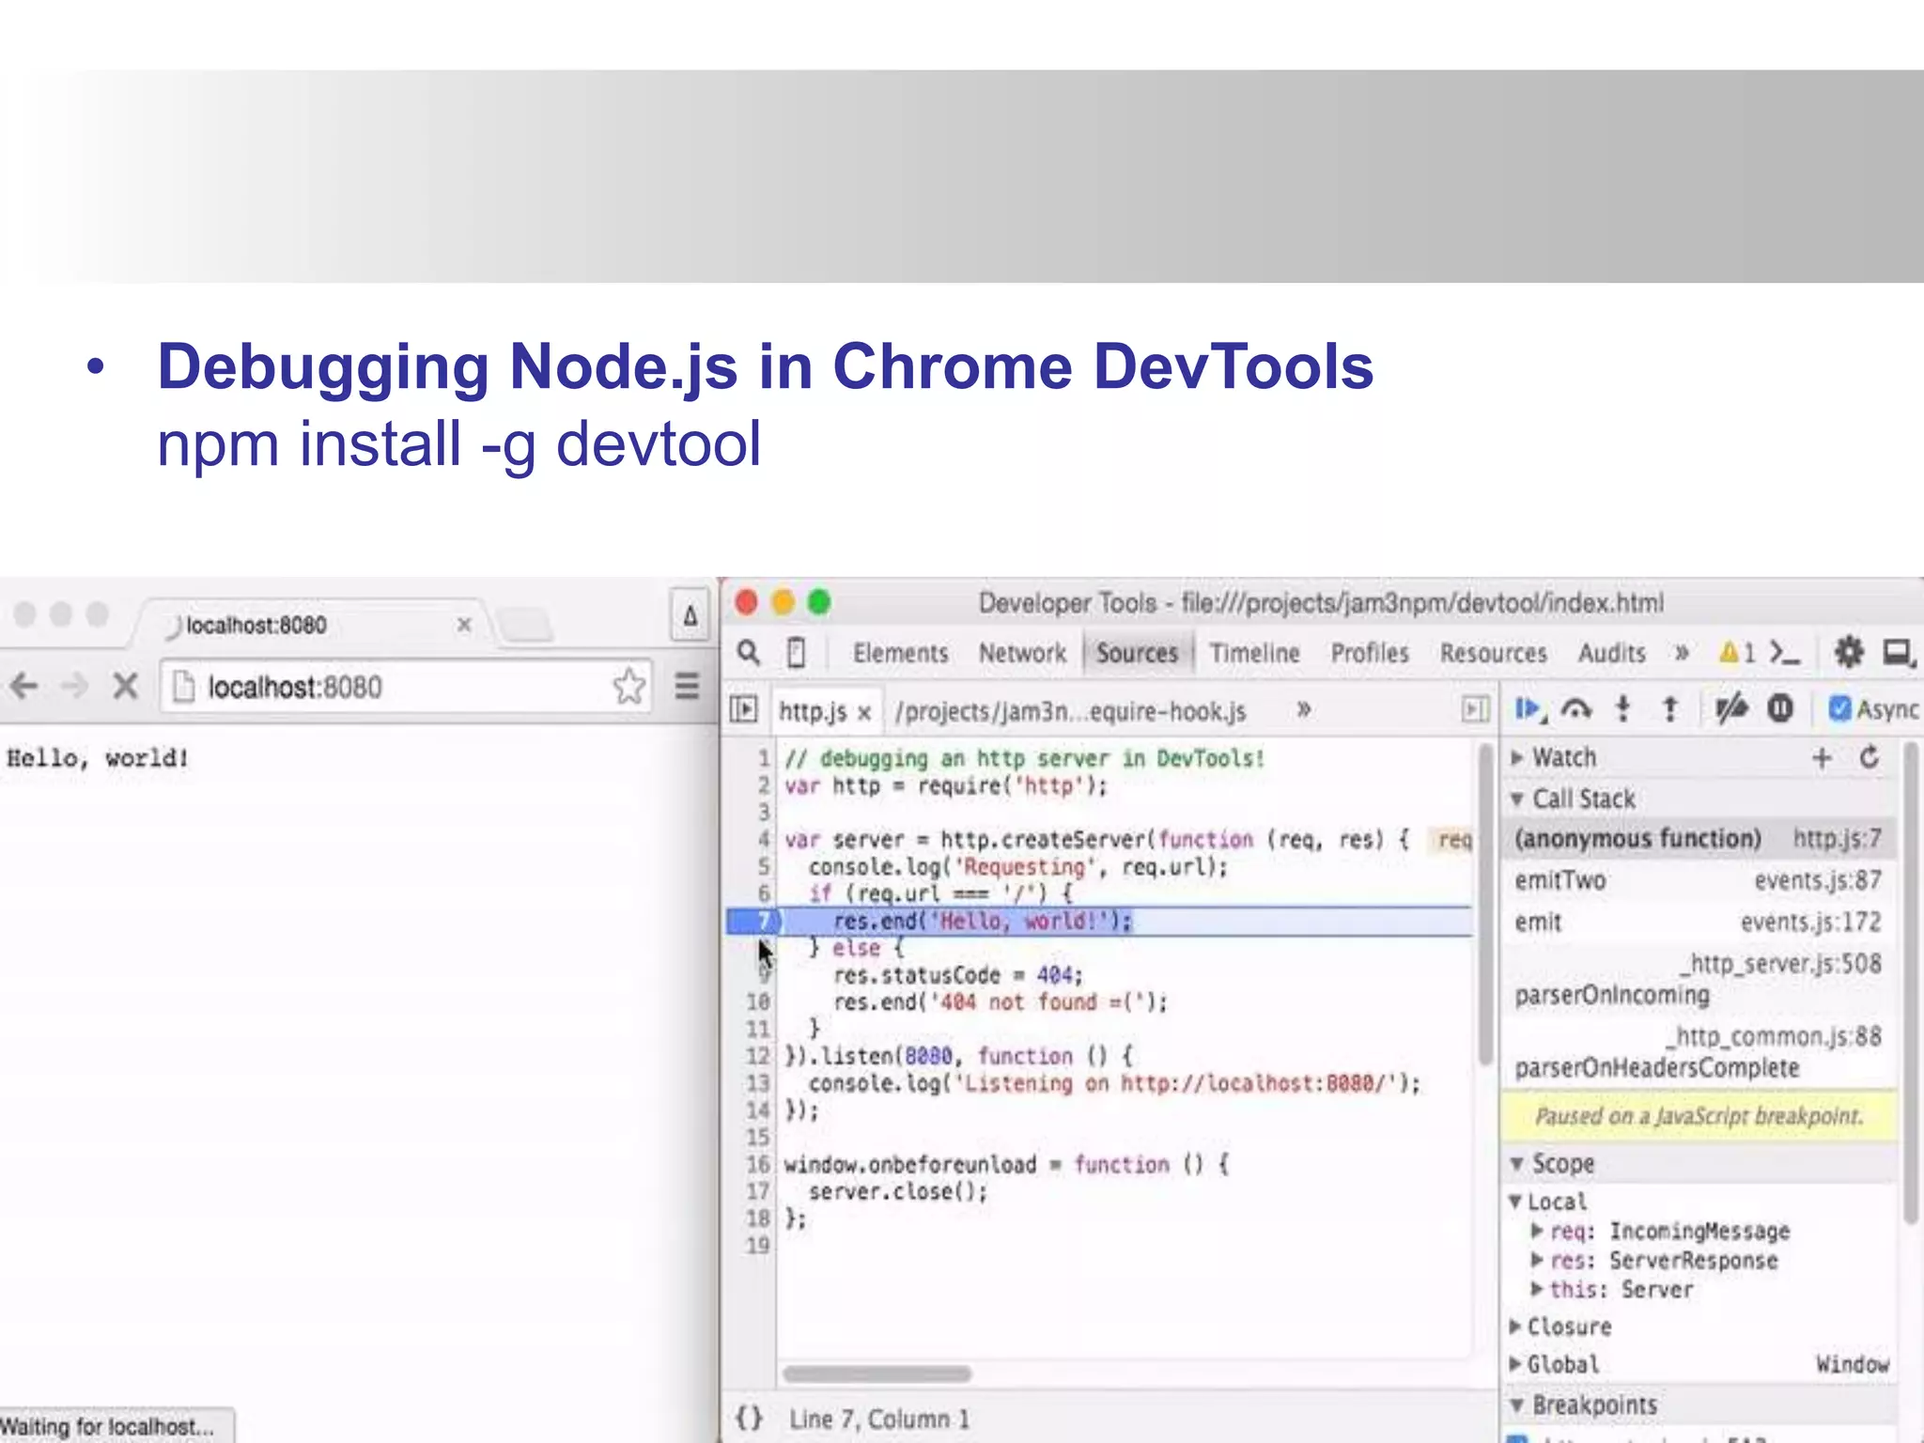The image size is (1924, 1443).
Task: Select parserOnHeadersComplete stack frame
Action: point(1699,1052)
